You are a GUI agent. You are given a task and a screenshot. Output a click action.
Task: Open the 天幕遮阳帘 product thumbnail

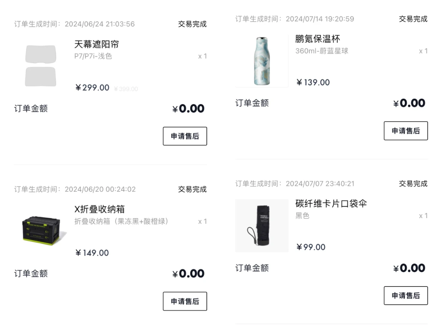tap(41, 66)
